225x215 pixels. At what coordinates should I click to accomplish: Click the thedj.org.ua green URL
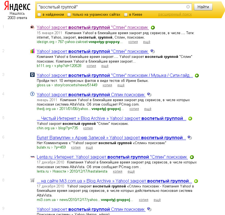point(80,109)
